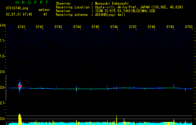Click the meteor echo spike at 0746
Viewport: 196px width, 125px height.
[117, 88]
